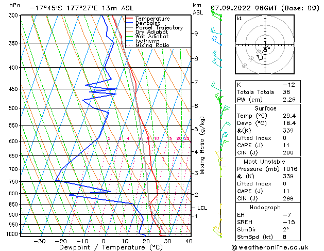Select the "Parcel Trajectory" legend entry

tap(159, 27)
